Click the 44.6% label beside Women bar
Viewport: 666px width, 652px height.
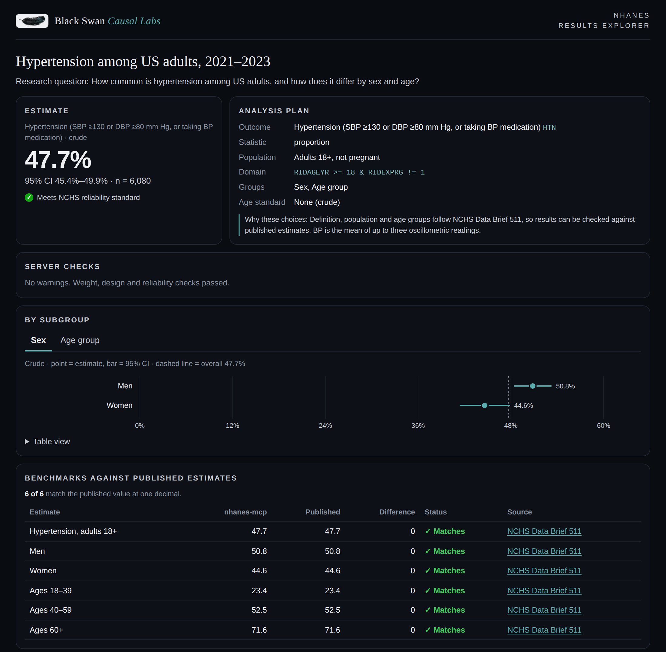pyautogui.click(x=523, y=405)
